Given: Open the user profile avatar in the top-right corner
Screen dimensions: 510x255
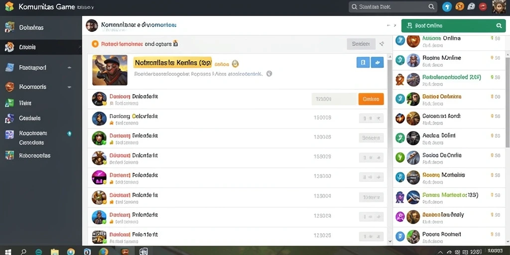Looking at the screenshot, I should pos(499,7).
